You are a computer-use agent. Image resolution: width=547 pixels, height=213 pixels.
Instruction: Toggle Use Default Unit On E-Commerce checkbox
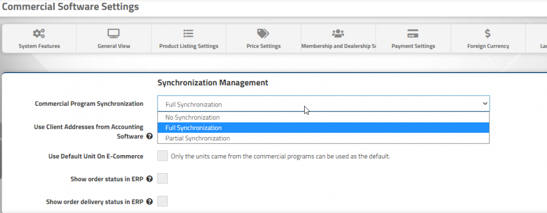[x=162, y=156]
